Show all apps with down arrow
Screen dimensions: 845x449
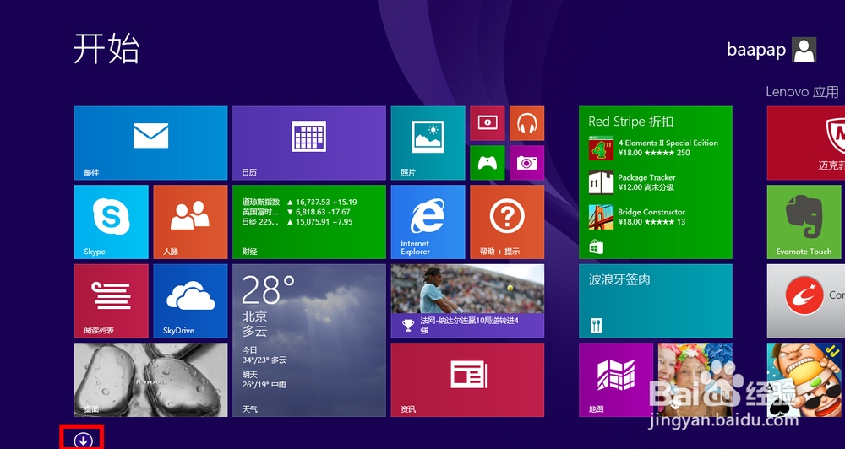pos(83,441)
